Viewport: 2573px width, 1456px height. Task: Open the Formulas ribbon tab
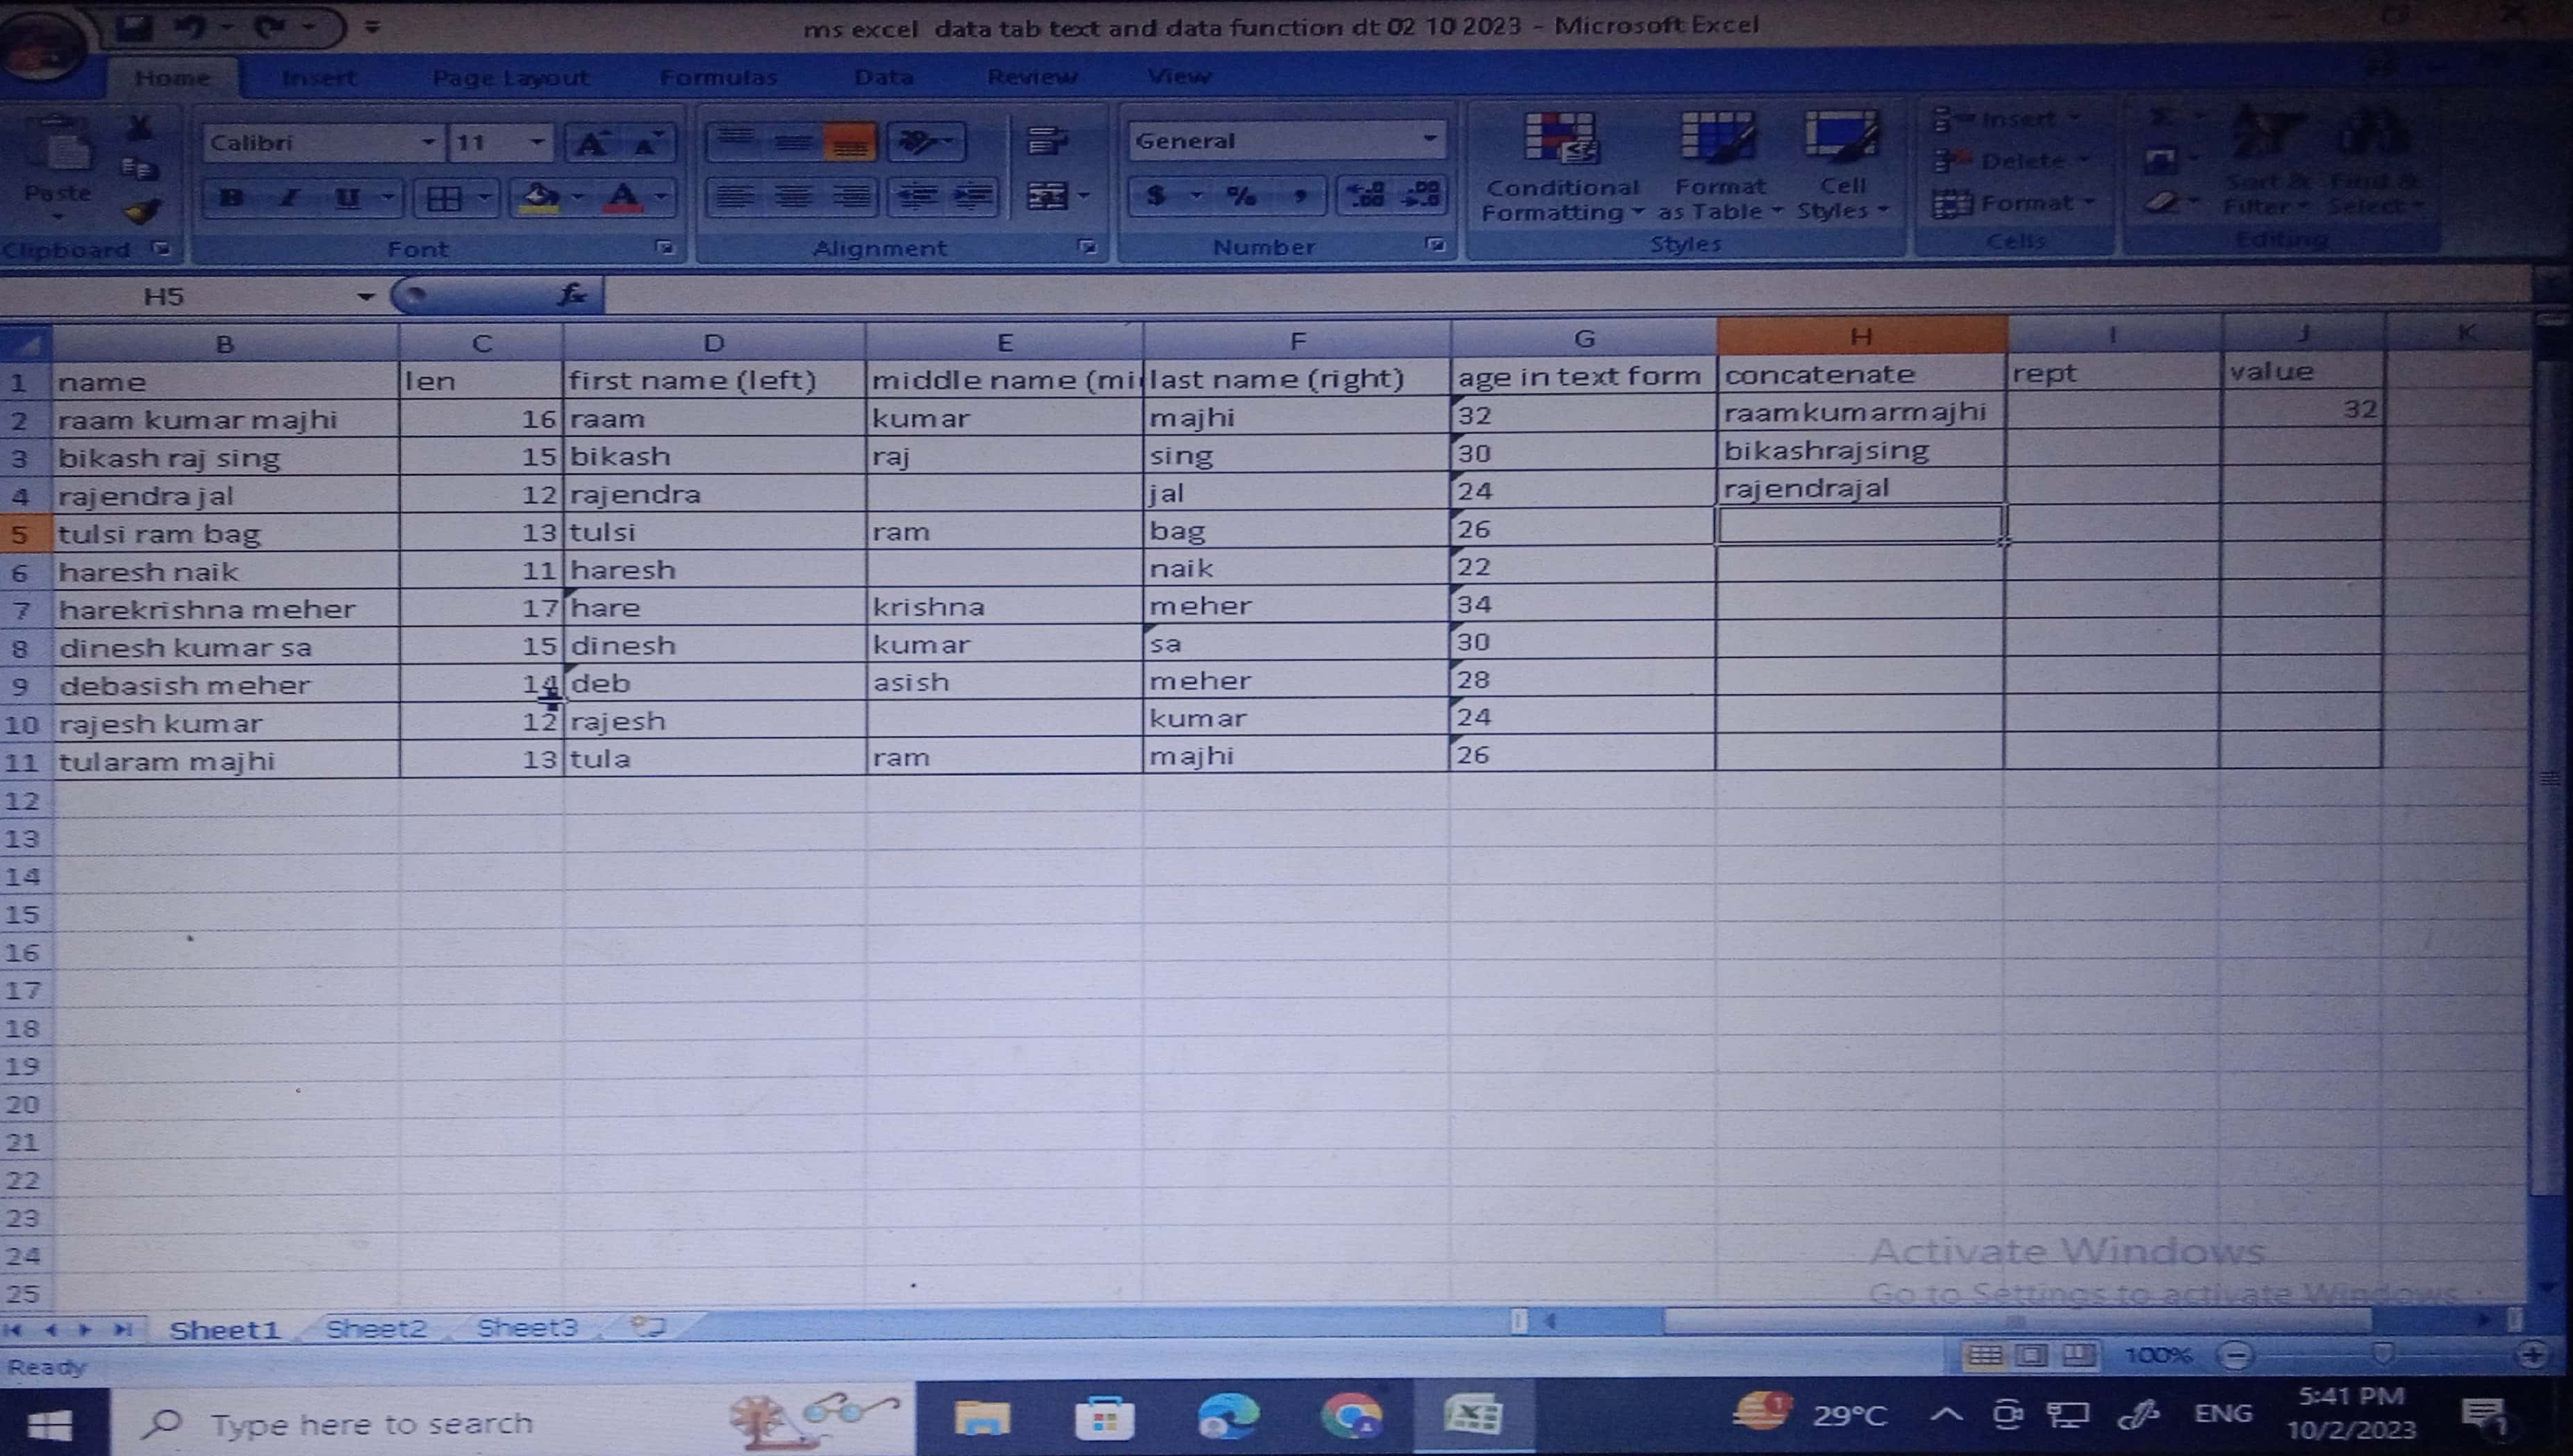tap(718, 77)
